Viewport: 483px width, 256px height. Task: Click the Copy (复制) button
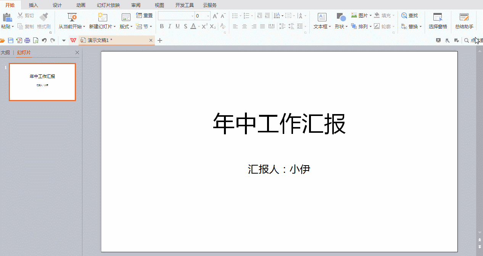pos(26,27)
